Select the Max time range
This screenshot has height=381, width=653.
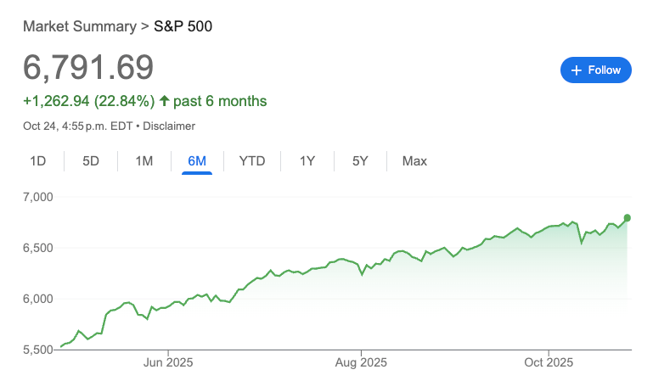pyautogui.click(x=414, y=161)
